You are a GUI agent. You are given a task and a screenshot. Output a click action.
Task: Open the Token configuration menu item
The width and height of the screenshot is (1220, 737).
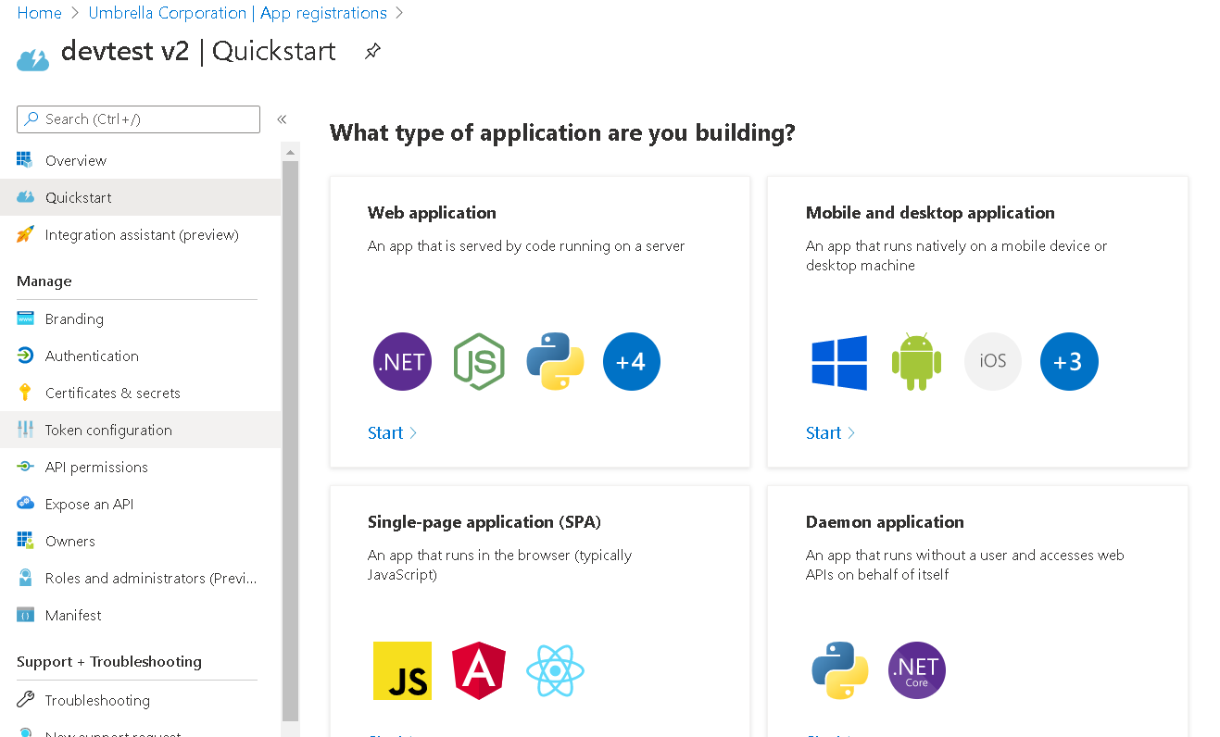point(141,430)
